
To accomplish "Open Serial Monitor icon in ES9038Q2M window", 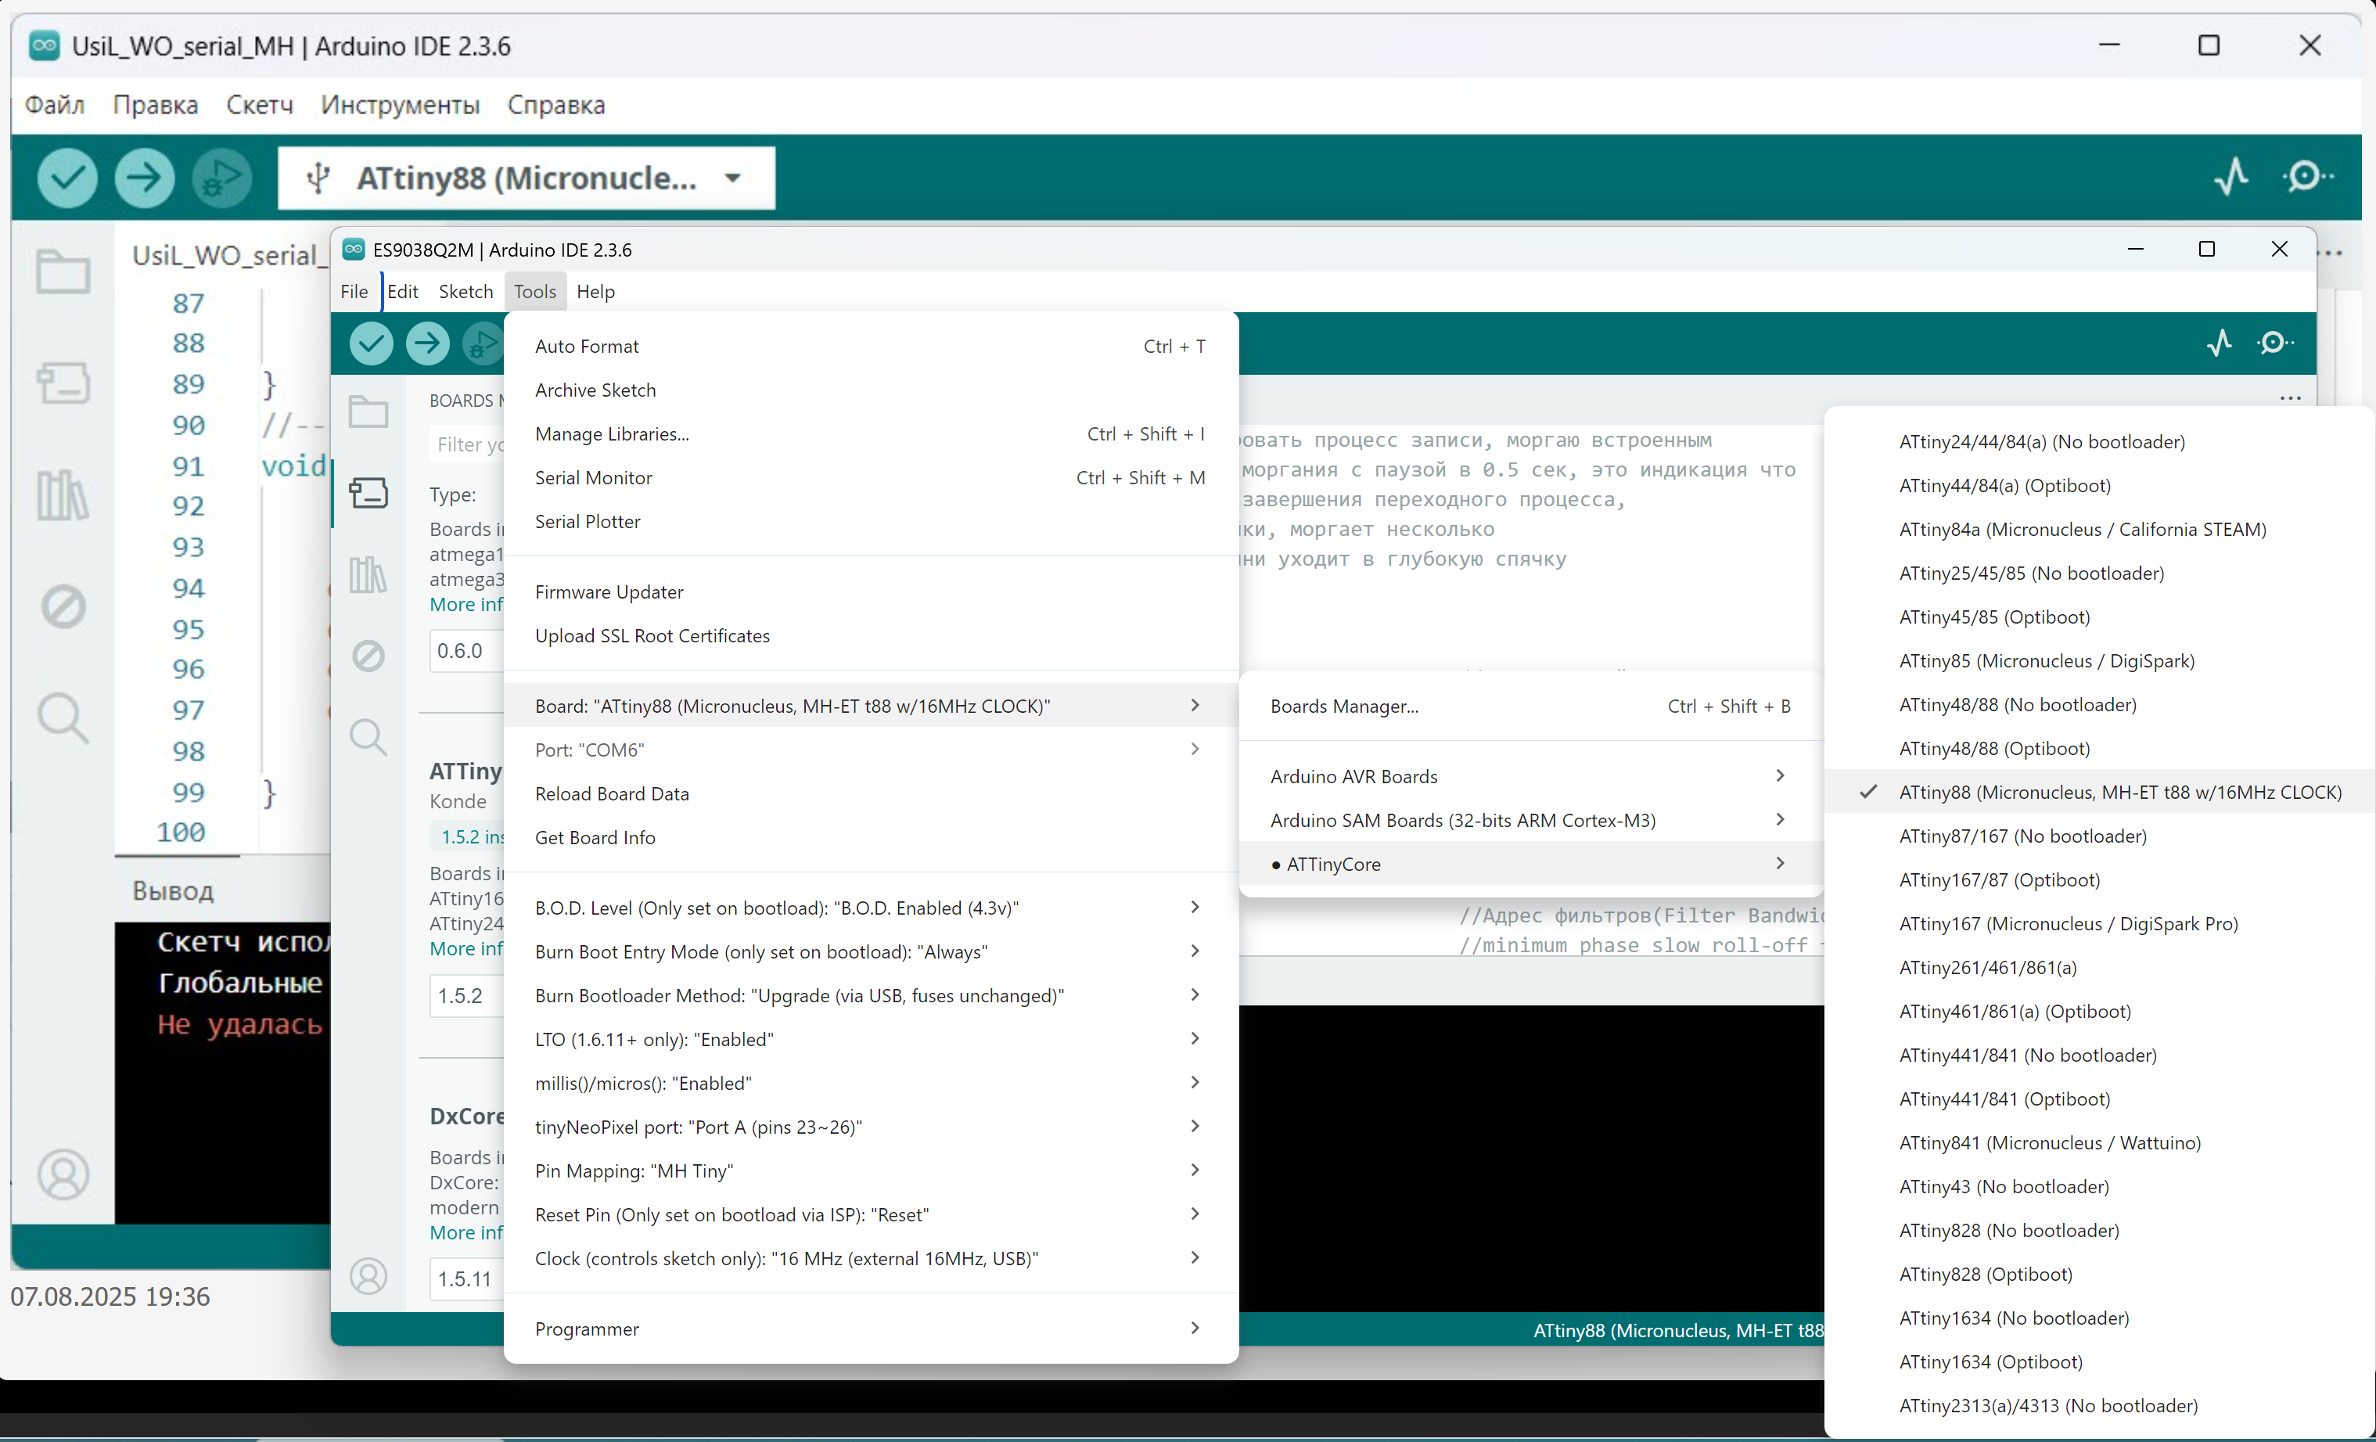I will coord(2276,343).
